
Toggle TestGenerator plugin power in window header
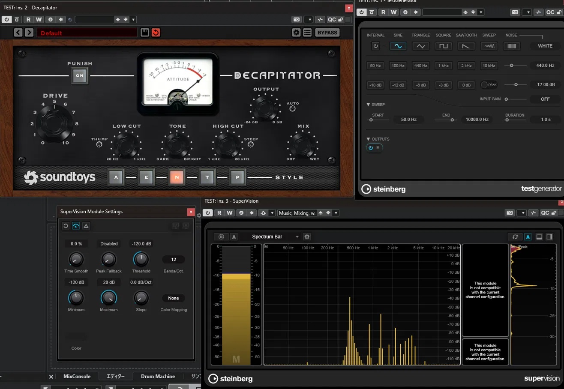(362, 12)
